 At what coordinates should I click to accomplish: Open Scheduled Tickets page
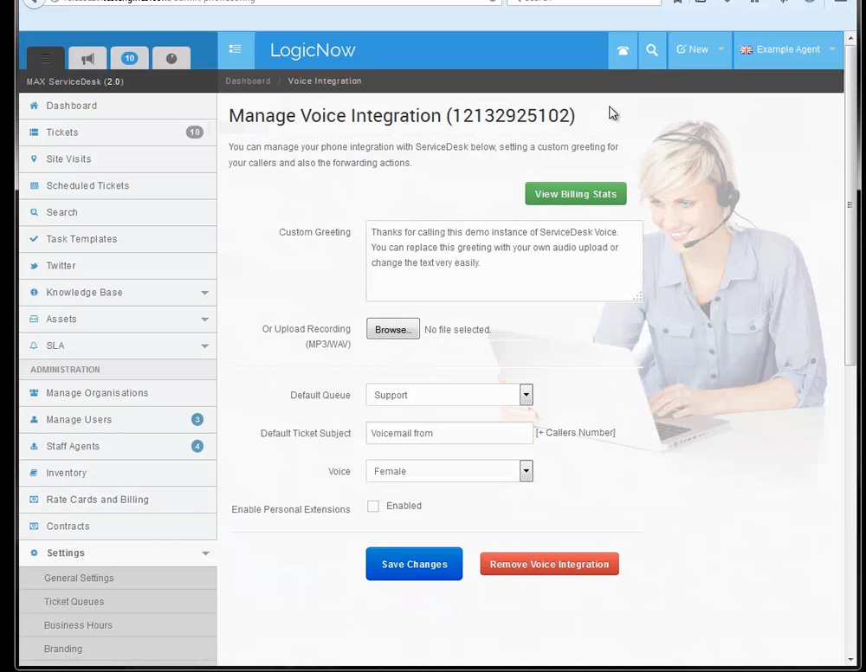tap(118, 186)
